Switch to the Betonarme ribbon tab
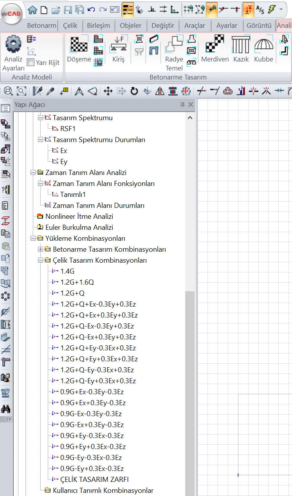The width and height of the screenshot is (292, 496). 41,25
